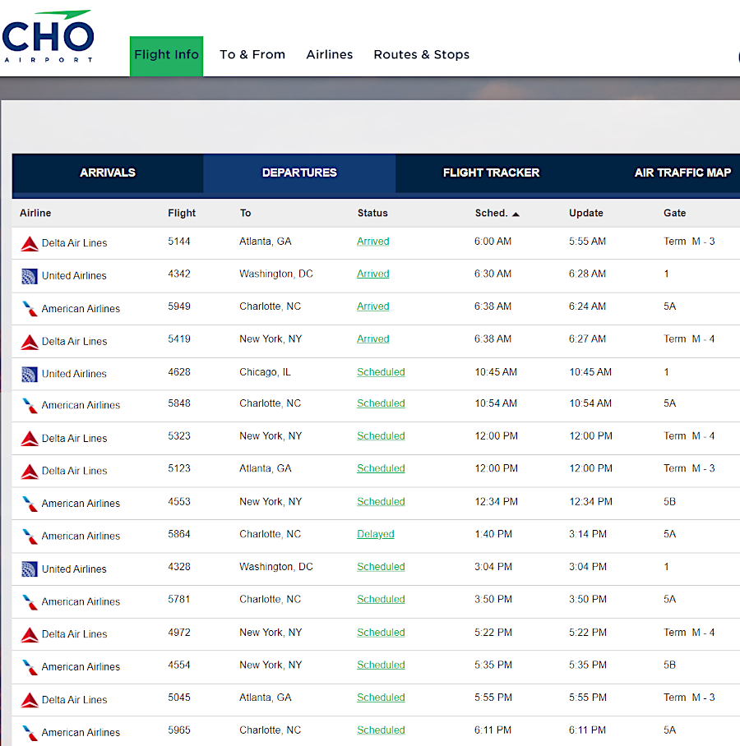Open Arrived status for flight 4342

(x=372, y=274)
